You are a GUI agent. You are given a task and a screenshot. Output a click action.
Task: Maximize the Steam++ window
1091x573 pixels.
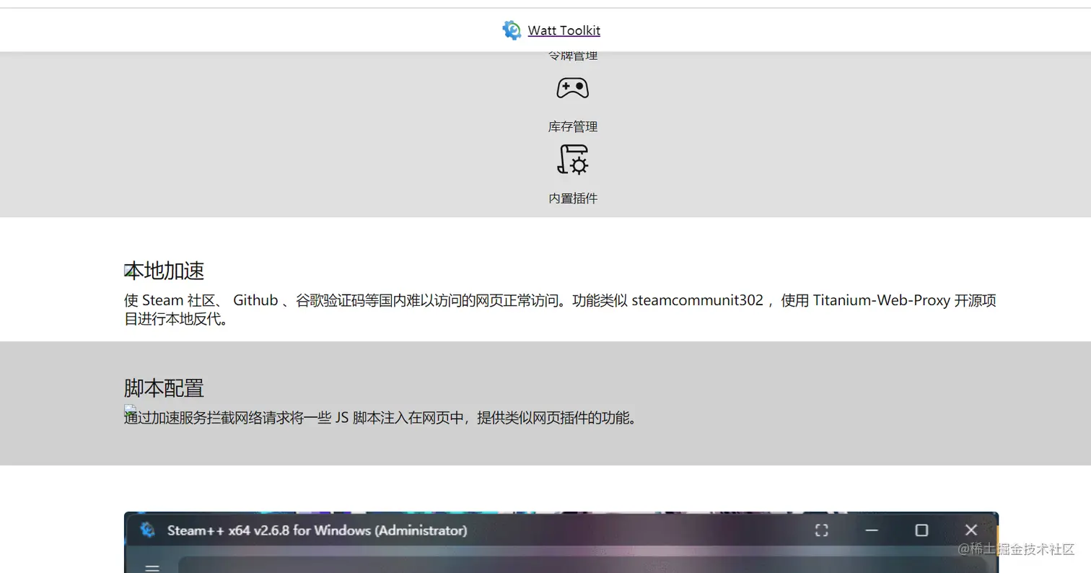921,530
